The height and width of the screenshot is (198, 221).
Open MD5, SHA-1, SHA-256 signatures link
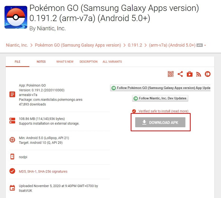click(x=43, y=171)
